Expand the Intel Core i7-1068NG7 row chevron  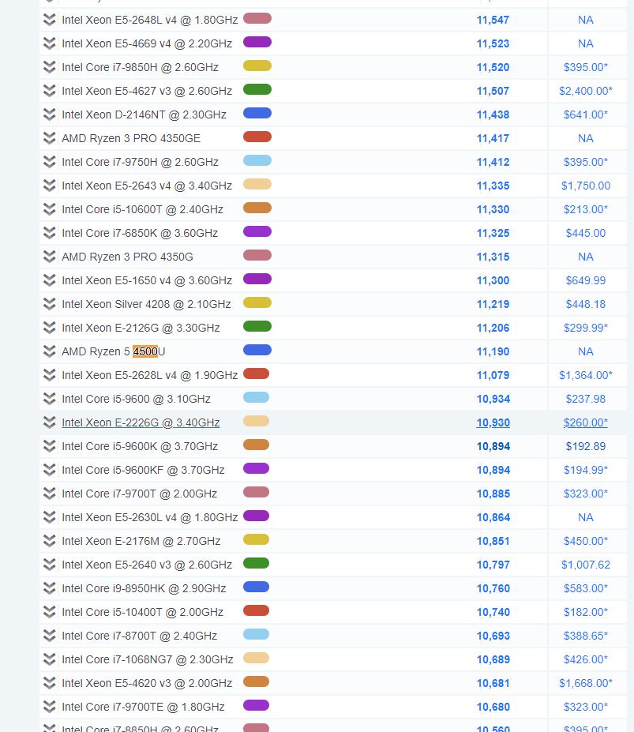(x=49, y=659)
